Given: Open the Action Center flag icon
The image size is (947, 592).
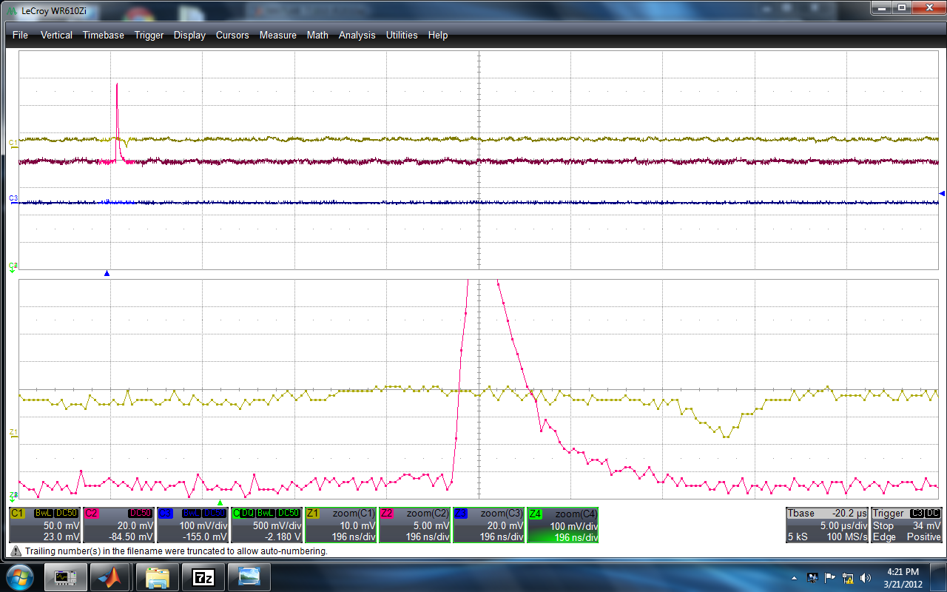Looking at the screenshot, I should (x=830, y=577).
